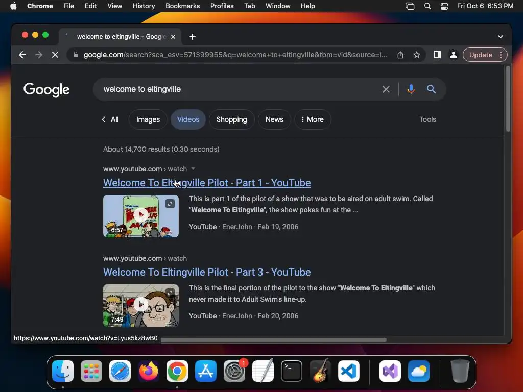Open Chrome three-dot menu beside Update
The height and width of the screenshot is (392, 523).
tap(501, 55)
